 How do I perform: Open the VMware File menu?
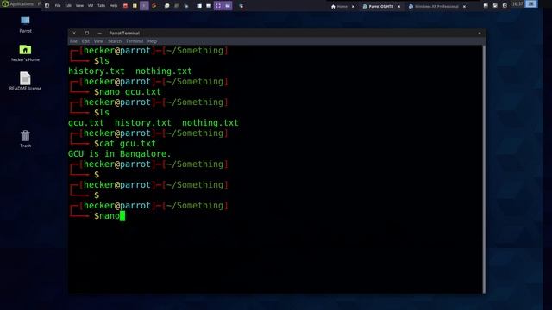coord(58,6)
